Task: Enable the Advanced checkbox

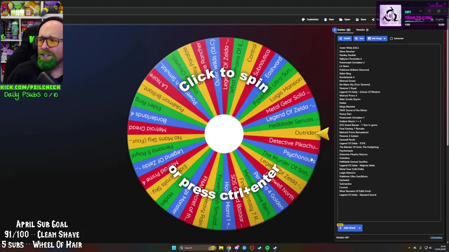Action: pyautogui.click(x=391, y=38)
